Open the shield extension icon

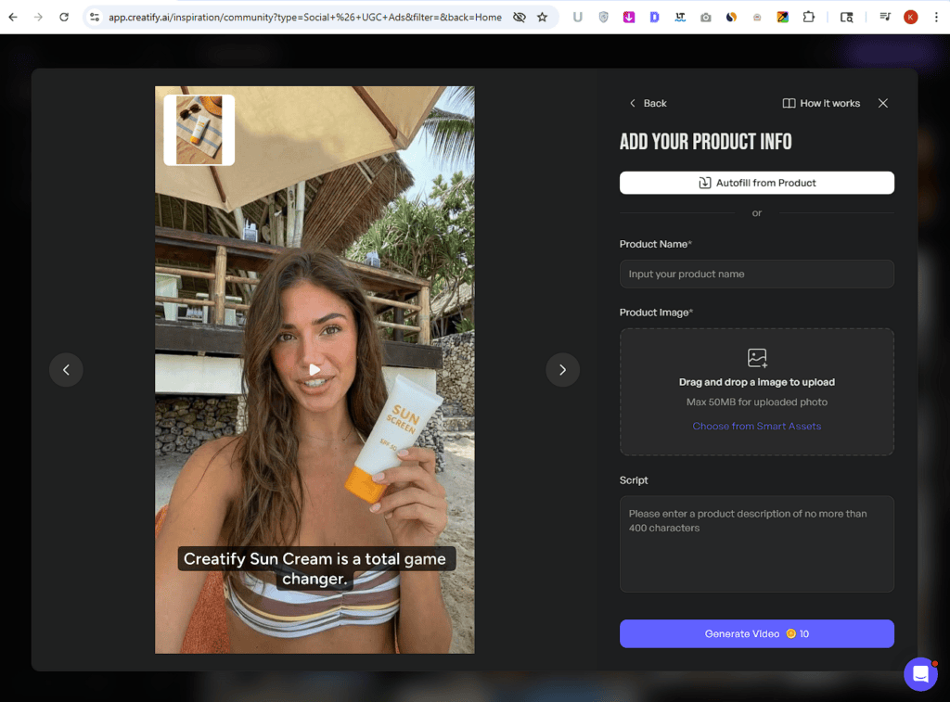point(603,17)
